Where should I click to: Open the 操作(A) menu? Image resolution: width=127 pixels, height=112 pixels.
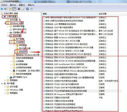[13, 5]
